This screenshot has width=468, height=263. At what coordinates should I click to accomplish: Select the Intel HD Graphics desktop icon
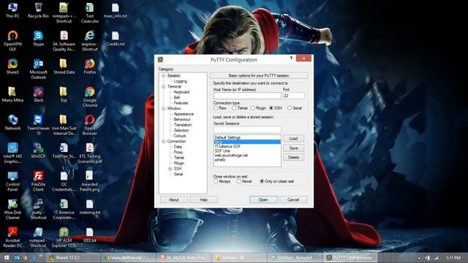[x=12, y=153]
